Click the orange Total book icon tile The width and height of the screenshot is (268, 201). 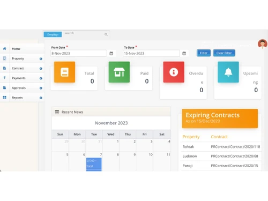pyautogui.click(x=64, y=72)
